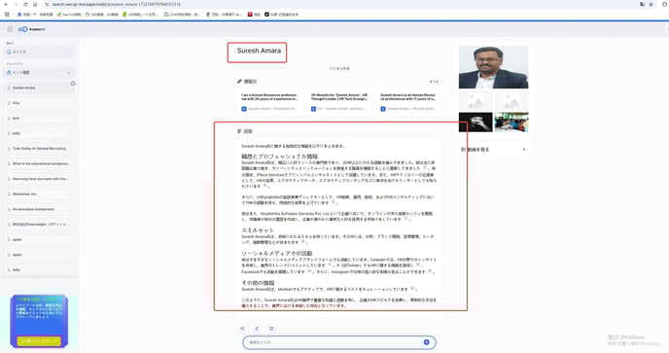Screen dimensions: 669x353
Task: Select Suresh Amara history entry
Action: point(39,88)
